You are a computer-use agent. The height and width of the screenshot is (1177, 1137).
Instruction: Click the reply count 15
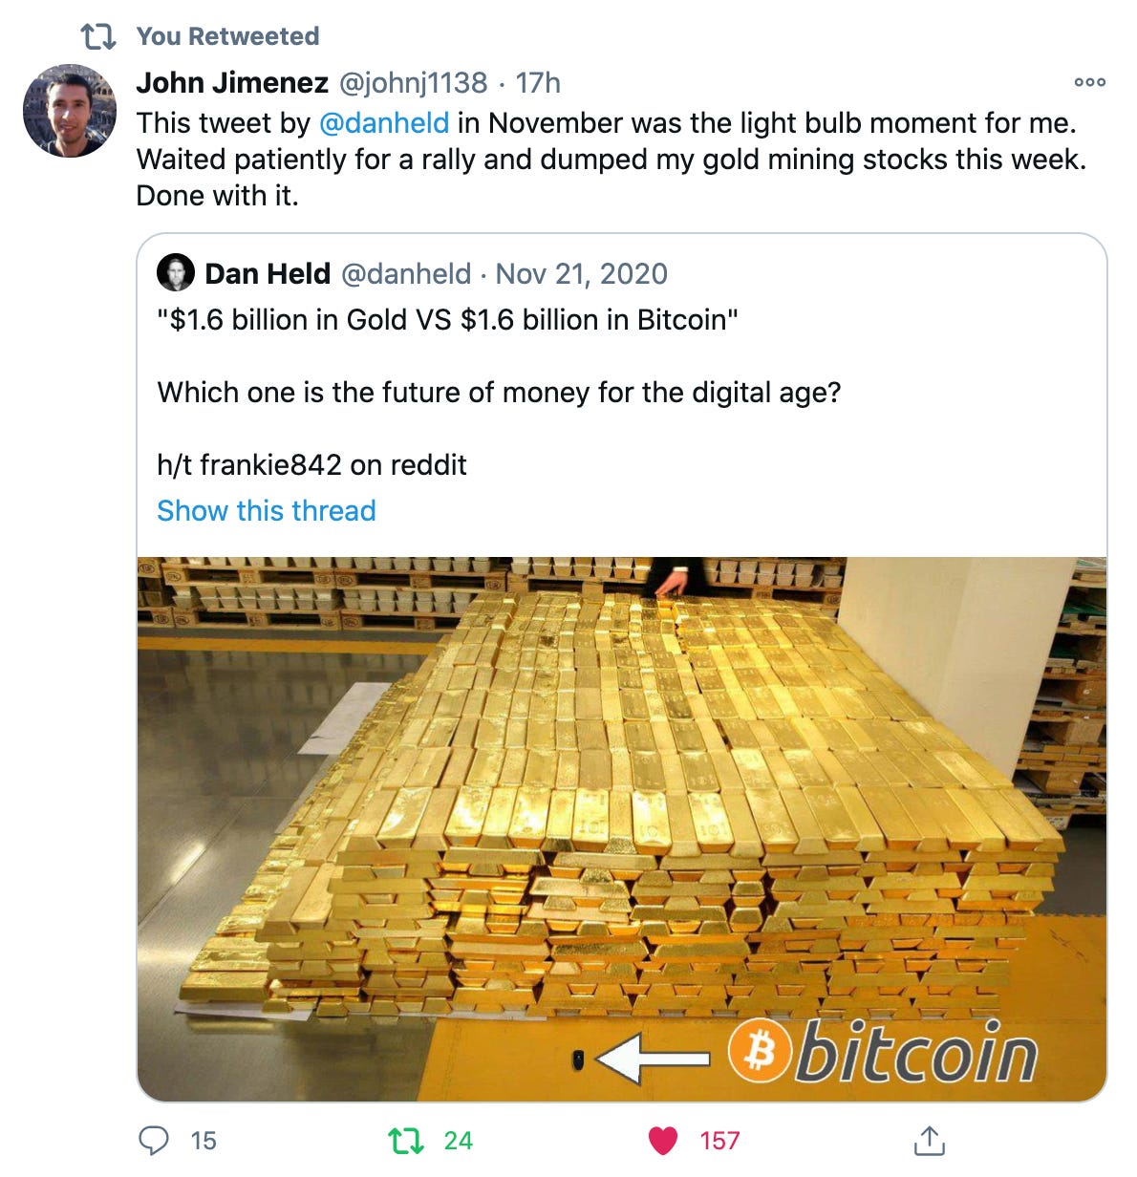(x=204, y=1141)
